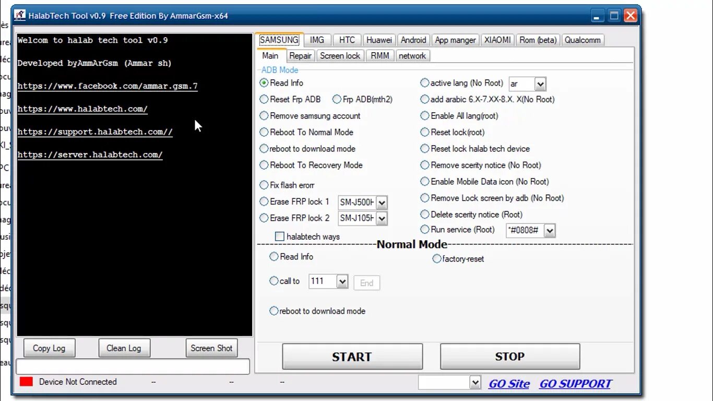The image size is (713, 401).
Task: Open the App manger tab
Action: 456,40
